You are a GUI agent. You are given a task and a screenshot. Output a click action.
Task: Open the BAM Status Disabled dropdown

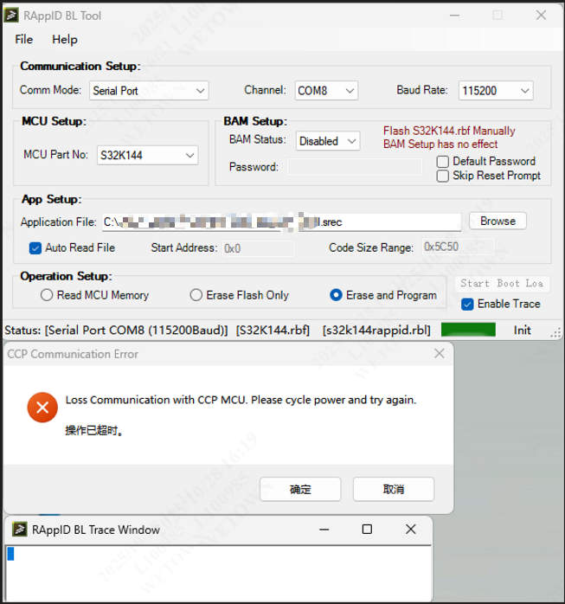point(328,141)
